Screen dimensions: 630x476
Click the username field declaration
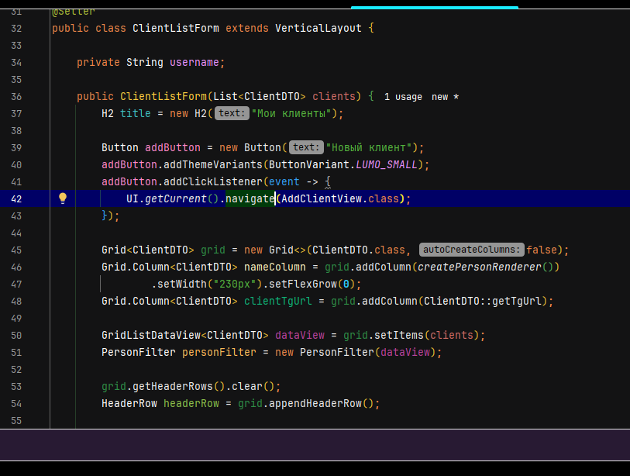pos(195,62)
